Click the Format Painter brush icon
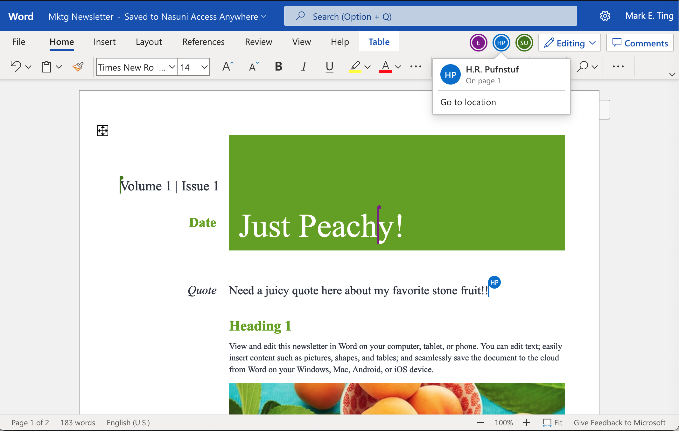 78,67
